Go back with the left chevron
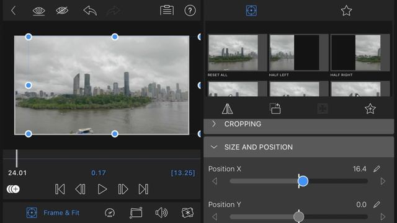 click(x=14, y=11)
